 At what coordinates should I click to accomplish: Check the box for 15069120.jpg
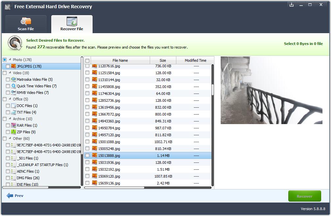coord(87,176)
